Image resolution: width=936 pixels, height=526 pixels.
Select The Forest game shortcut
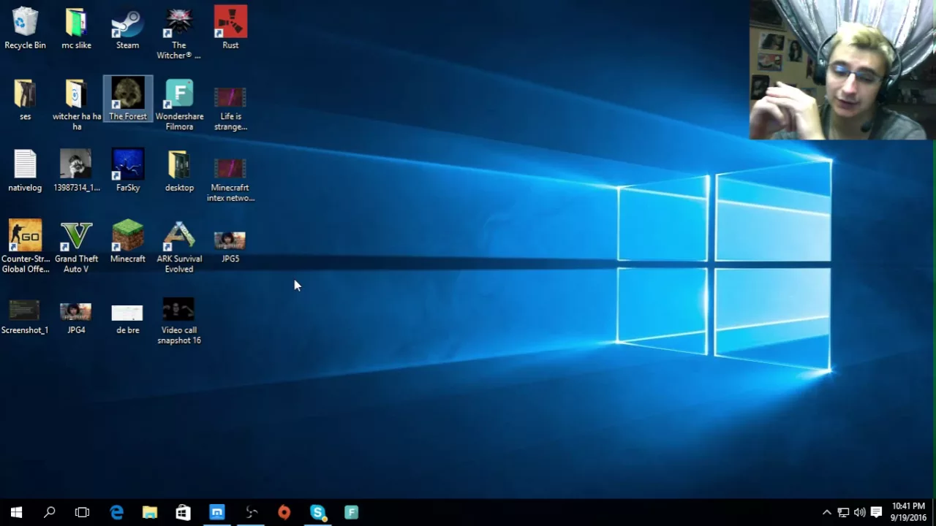coord(128,99)
